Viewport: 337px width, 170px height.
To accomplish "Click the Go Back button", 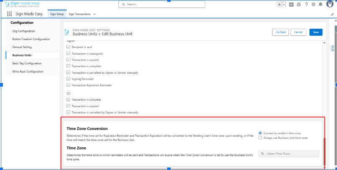I will (x=280, y=32).
